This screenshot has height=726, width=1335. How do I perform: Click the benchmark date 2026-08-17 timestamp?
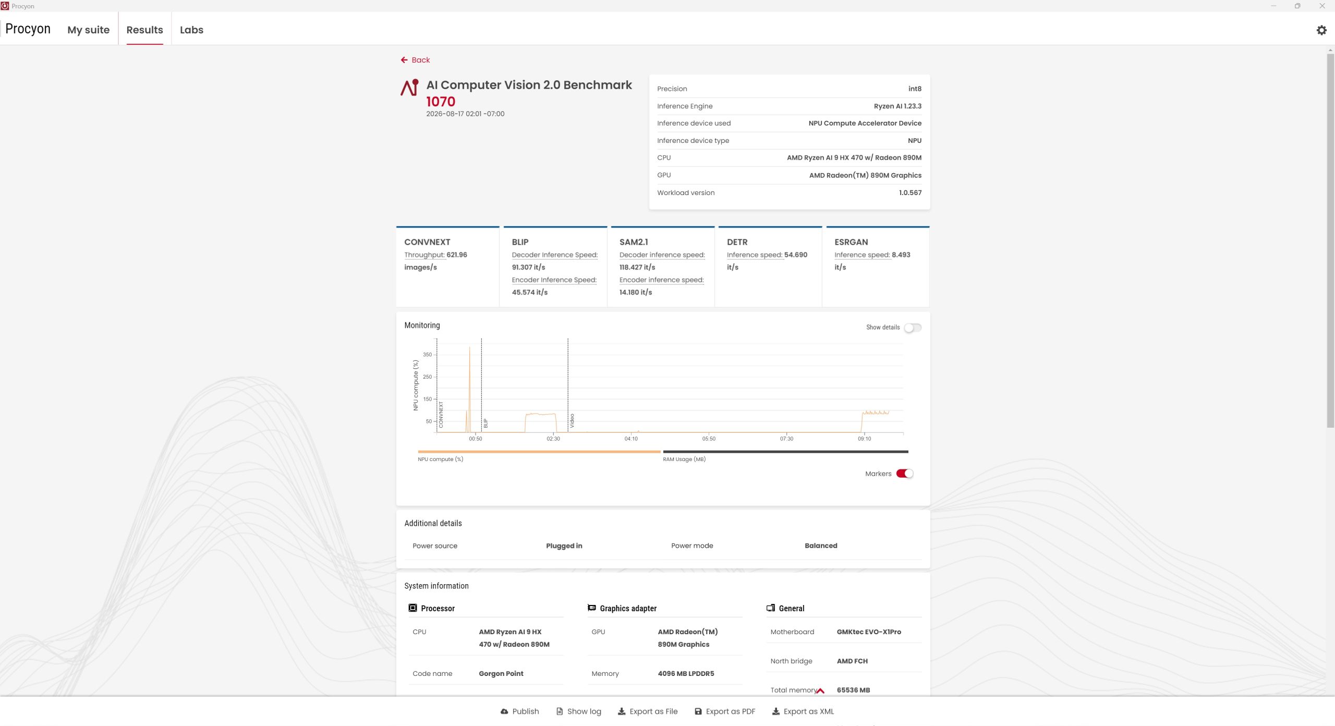(x=465, y=114)
